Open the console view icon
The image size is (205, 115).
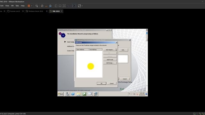click(x=74, y=6)
